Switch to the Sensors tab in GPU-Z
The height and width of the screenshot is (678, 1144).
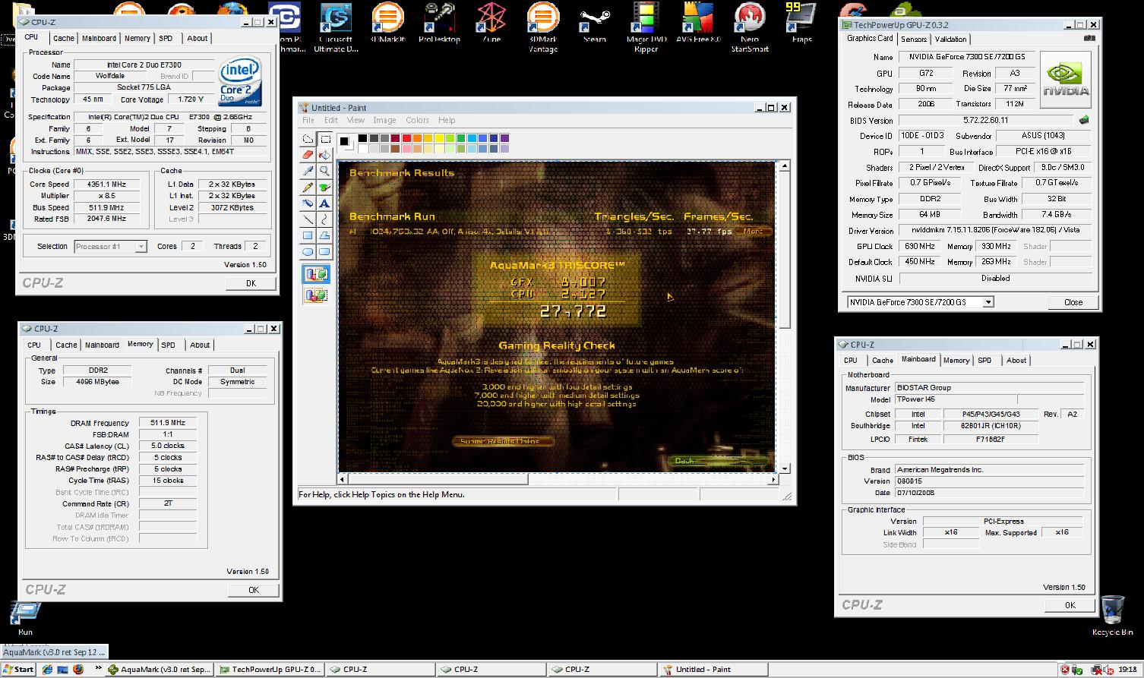[914, 39]
